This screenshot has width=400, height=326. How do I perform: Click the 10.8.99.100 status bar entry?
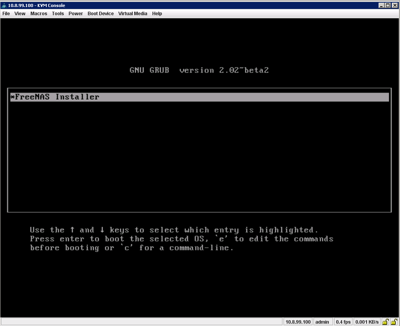tap(298, 322)
